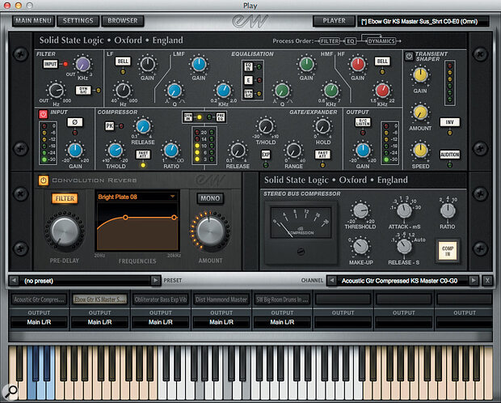This screenshot has height=403, width=501.
Task: Toggle the compressor PK switch
Action: pos(110,125)
